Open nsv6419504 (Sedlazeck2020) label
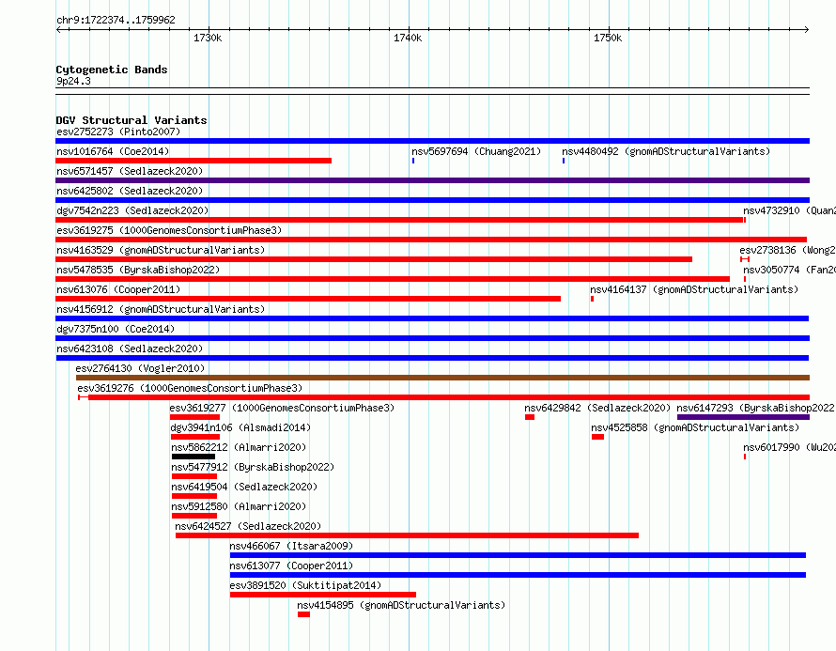Viewport: 836px width, 651px height. coord(244,487)
